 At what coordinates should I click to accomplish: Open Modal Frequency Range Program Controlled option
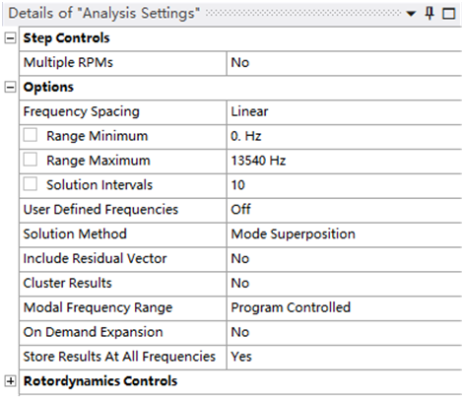pos(344,307)
